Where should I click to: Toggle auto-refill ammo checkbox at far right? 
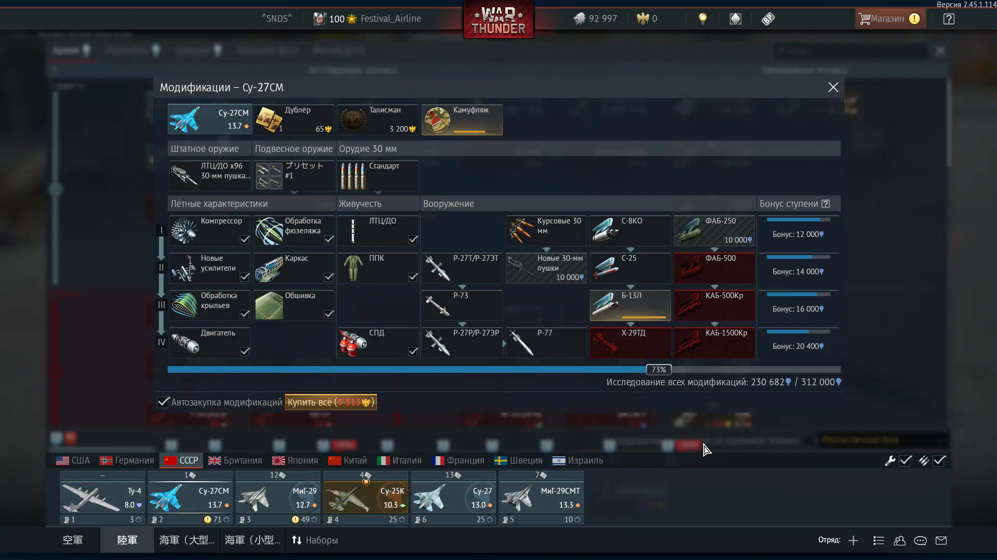coord(939,460)
